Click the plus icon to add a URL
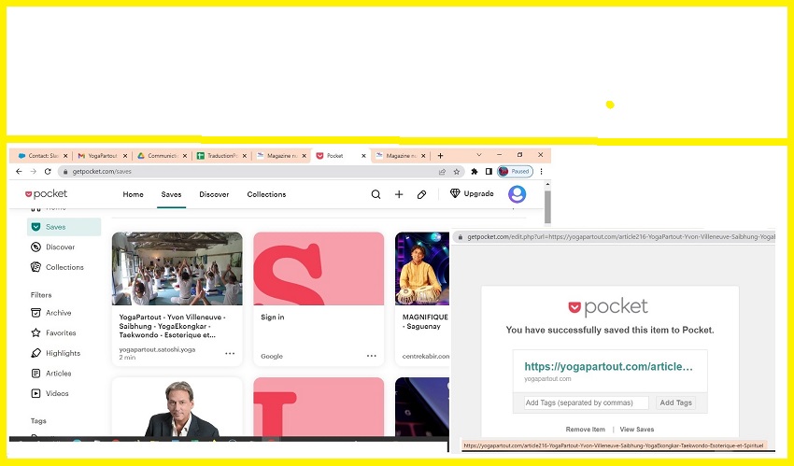Screen dimensions: 794x466 click(x=399, y=194)
